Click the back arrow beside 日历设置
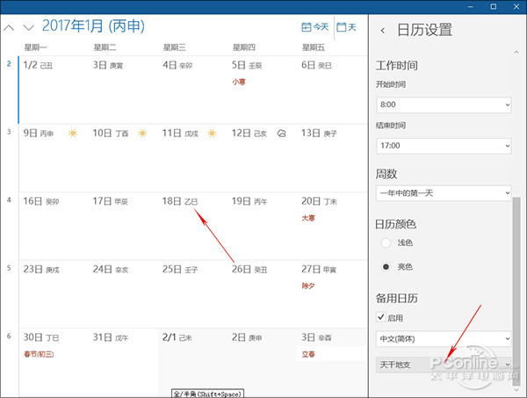The image size is (527, 398). [x=382, y=30]
